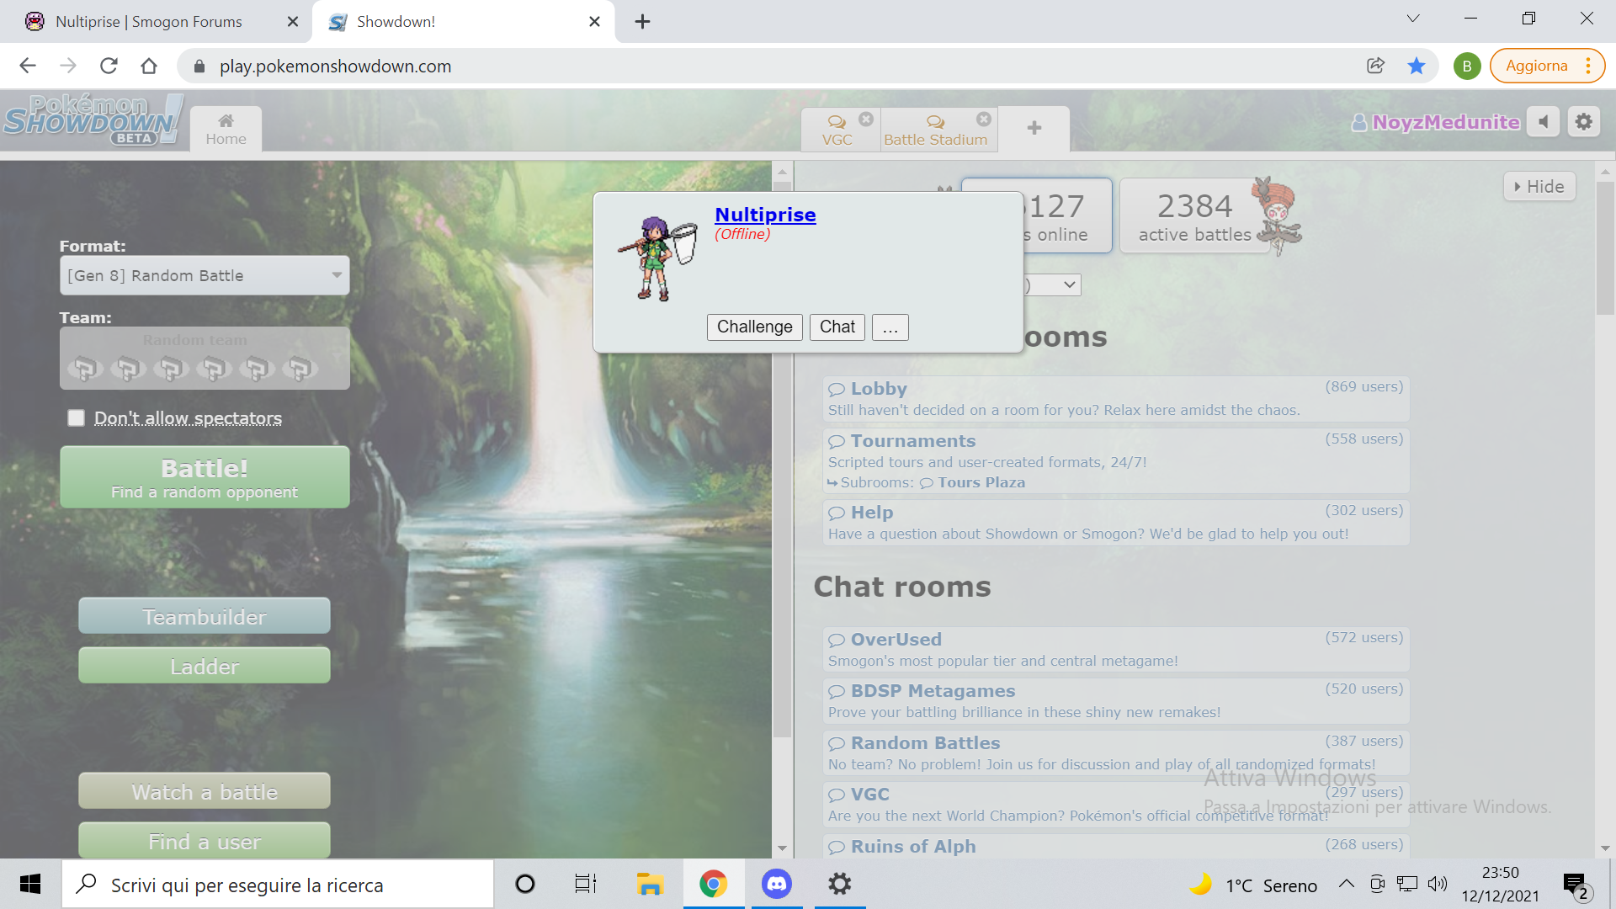Enable Don't allow spectators
Screen dimensions: 1616x909
(76, 417)
